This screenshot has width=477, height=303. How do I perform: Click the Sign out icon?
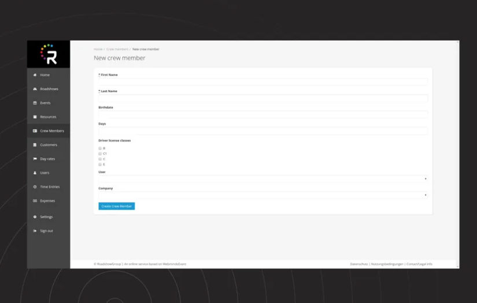[35, 231]
